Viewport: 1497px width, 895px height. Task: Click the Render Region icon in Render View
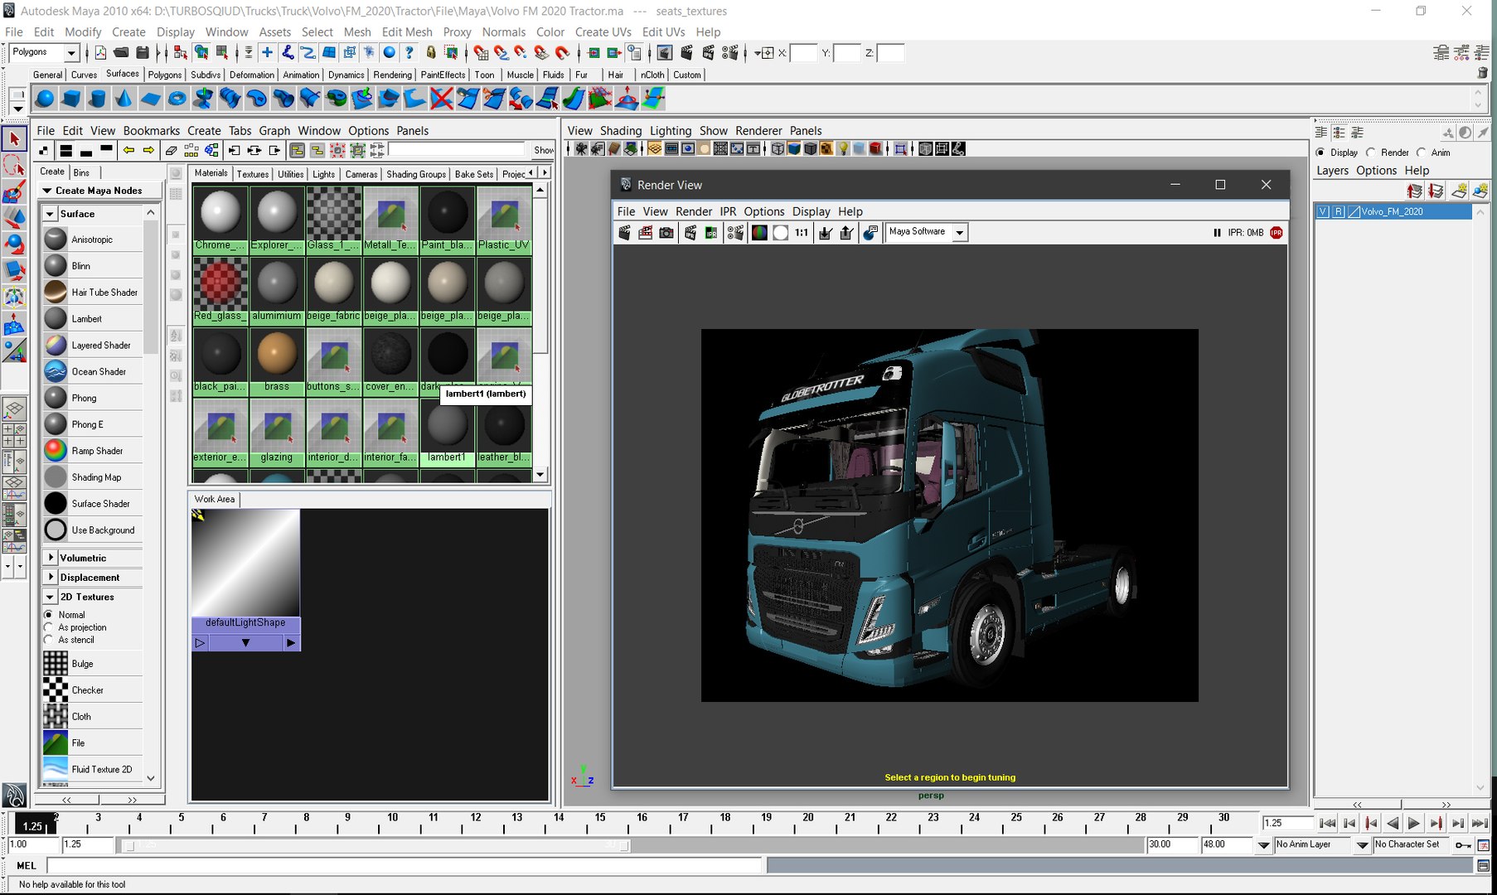pyautogui.click(x=646, y=233)
